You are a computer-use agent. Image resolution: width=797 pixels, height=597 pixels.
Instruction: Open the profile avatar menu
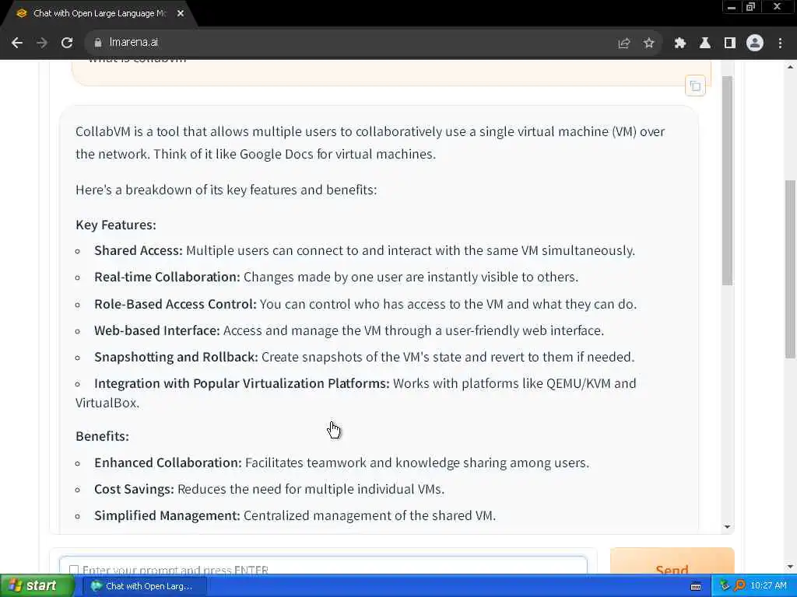pyautogui.click(x=755, y=44)
